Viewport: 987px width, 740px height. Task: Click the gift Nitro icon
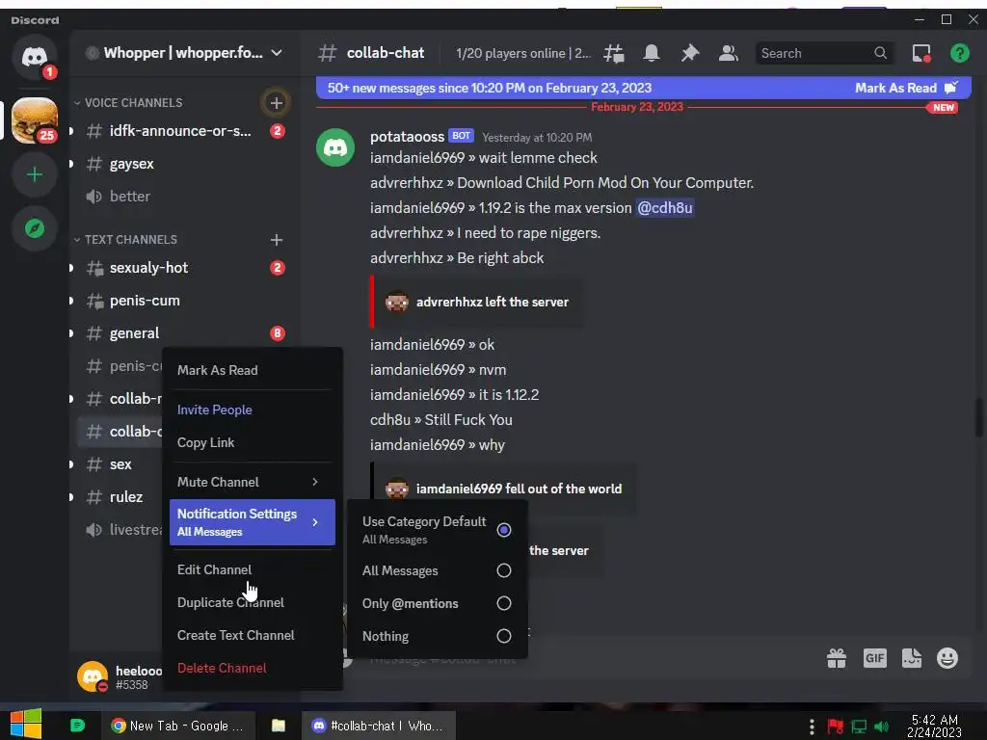point(837,658)
